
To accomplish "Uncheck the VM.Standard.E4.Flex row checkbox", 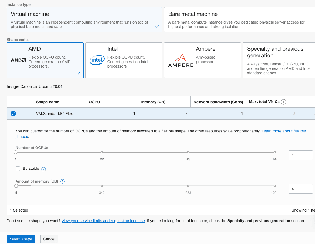I will click(13, 114).
